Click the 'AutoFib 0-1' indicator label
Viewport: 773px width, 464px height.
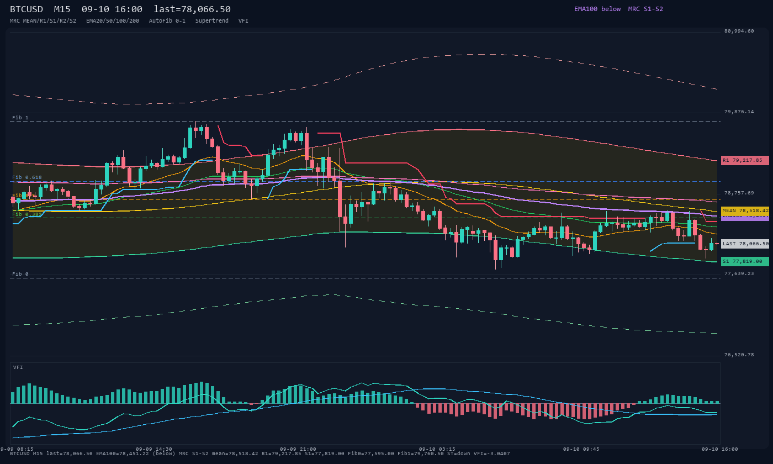pos(167,20)
